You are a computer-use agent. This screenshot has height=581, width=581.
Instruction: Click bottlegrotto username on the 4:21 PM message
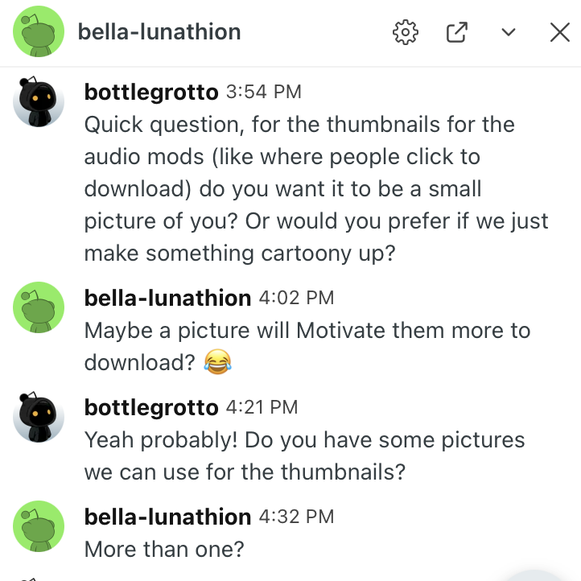[x=151, y=408]
